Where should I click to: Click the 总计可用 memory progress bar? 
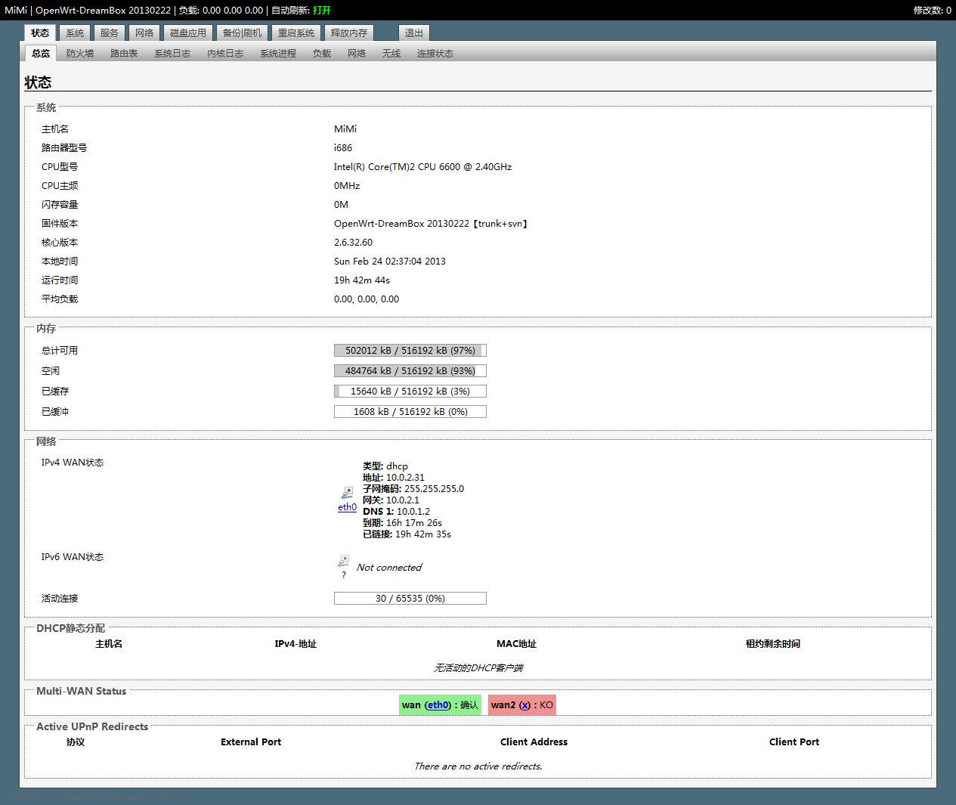pos(410,351)
